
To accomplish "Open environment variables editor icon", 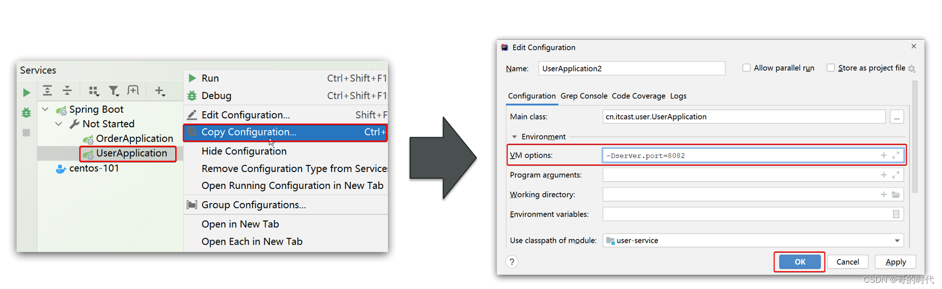I will [x=896, y=214].
